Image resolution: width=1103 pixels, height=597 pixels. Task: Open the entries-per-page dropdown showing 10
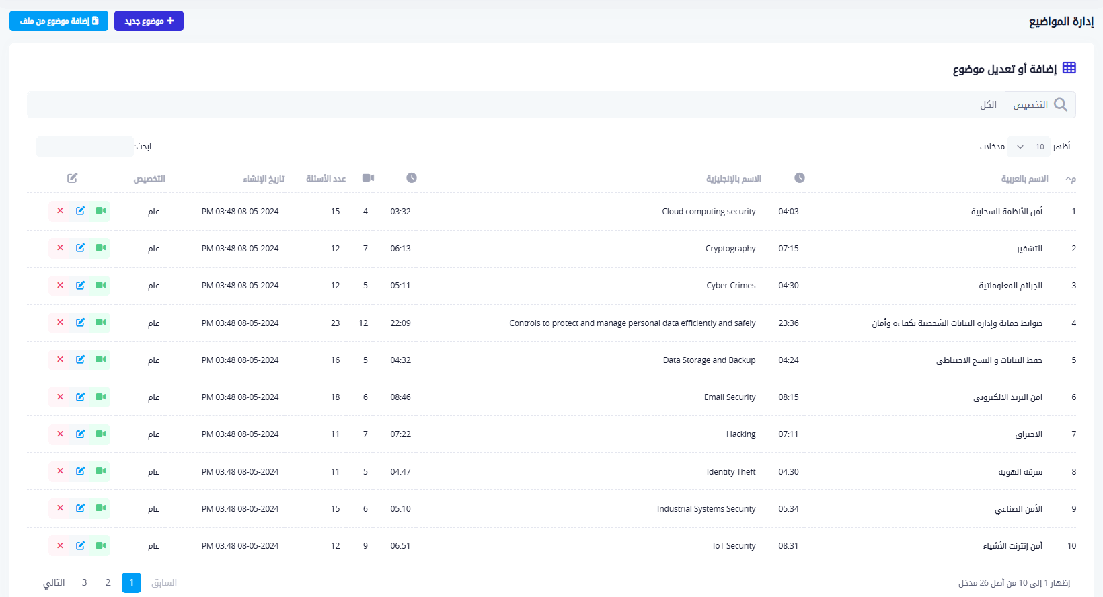[x=1029, y=147]
